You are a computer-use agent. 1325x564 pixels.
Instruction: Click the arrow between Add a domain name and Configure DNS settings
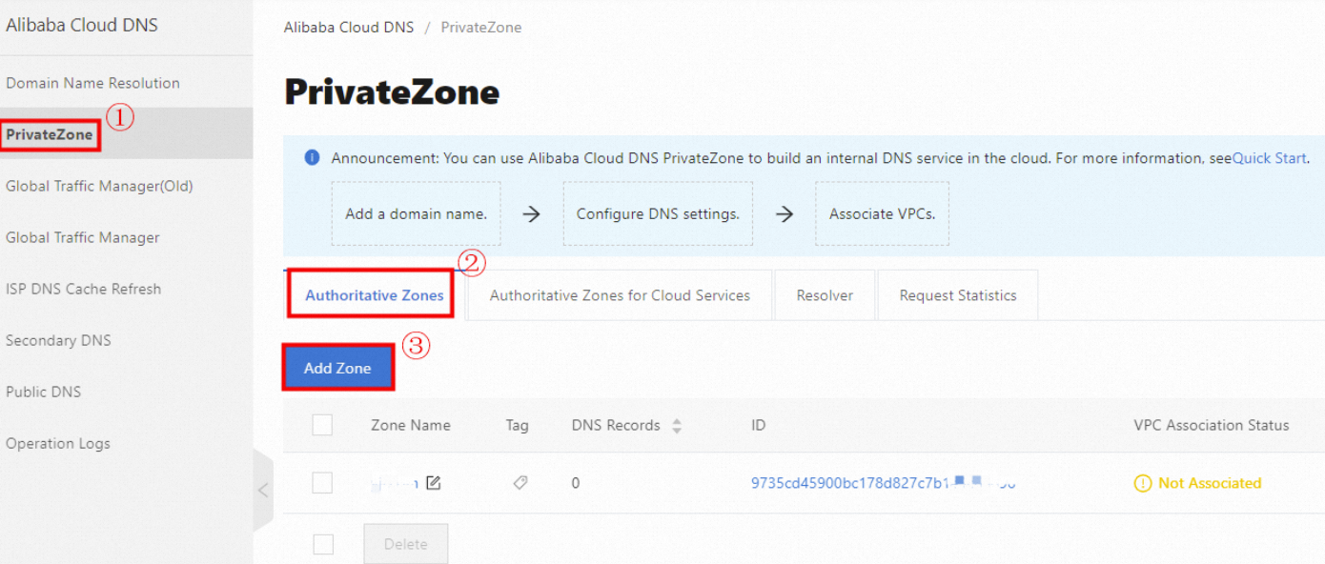[531, 213]
